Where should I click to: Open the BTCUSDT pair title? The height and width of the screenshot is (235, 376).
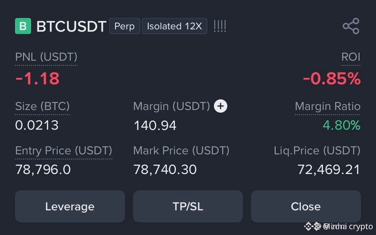[71, 26]
